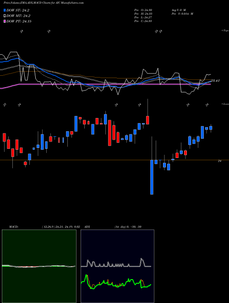The height and width of the screenshot is (303, 229).
Task: Select the 'DOW PT: 24.15' legend label
Action: click(19, 22)
